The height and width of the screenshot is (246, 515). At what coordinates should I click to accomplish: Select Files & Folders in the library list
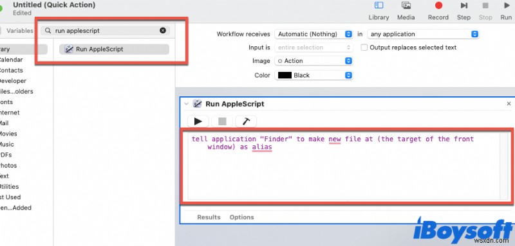17,91
